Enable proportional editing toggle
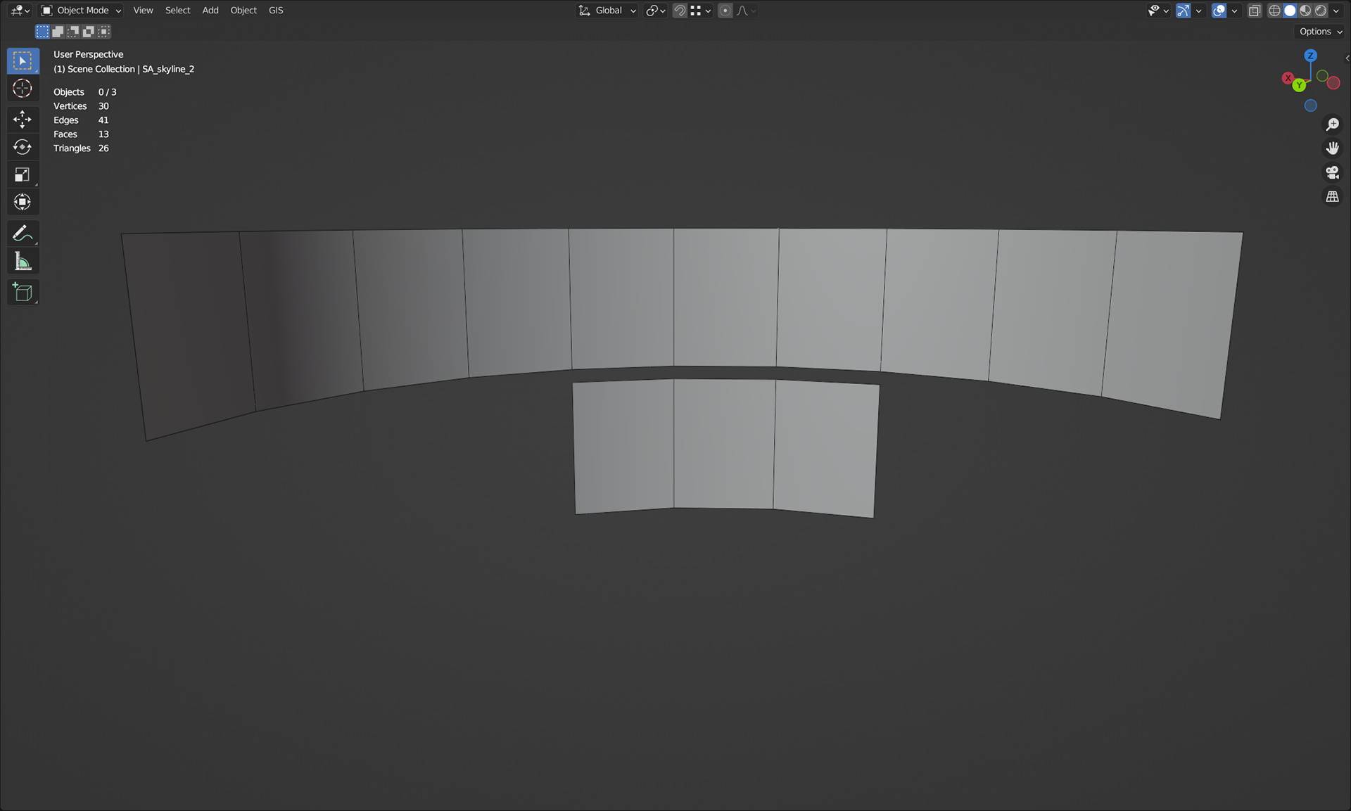The width and height of the screenshot is (1351, 811). click(725, 11)
